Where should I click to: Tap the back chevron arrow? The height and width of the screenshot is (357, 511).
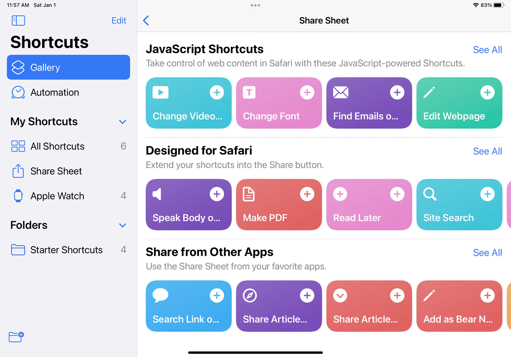pos(146,20)
